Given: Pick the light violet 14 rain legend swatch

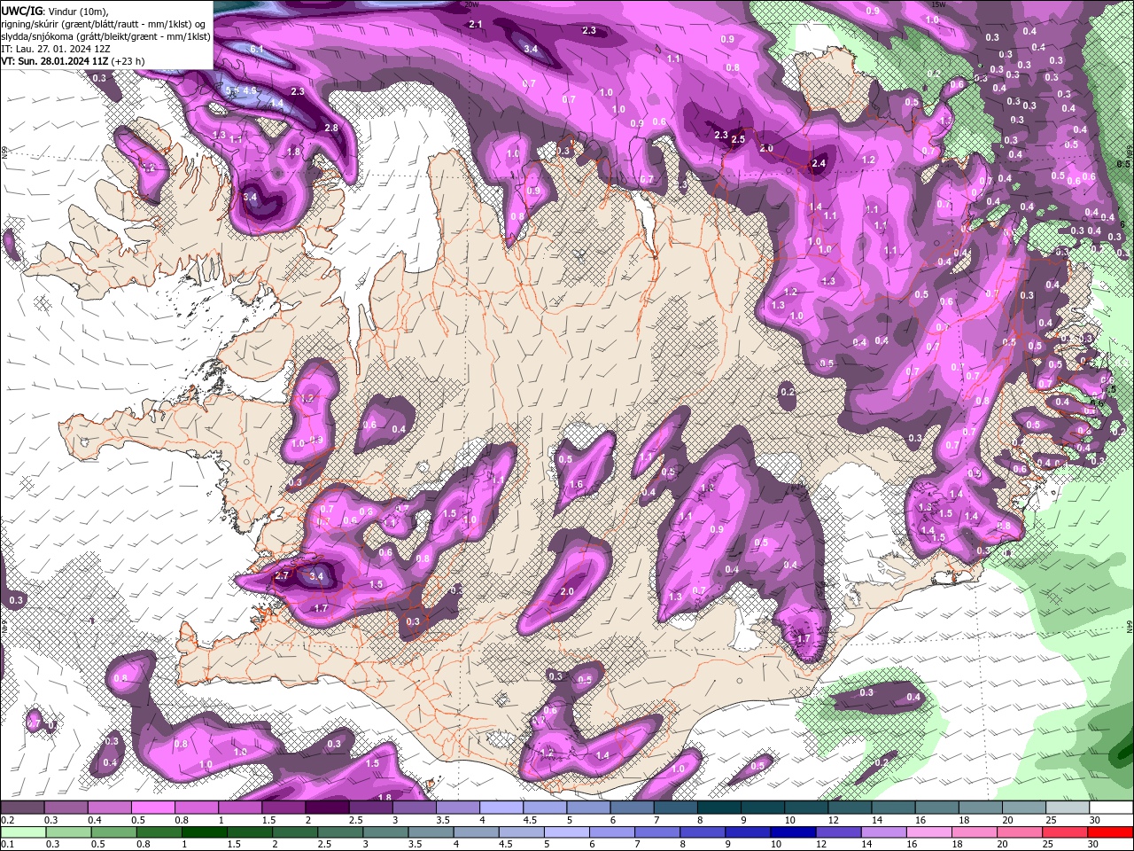Looking at the screenshot, I should pos(883,831).
